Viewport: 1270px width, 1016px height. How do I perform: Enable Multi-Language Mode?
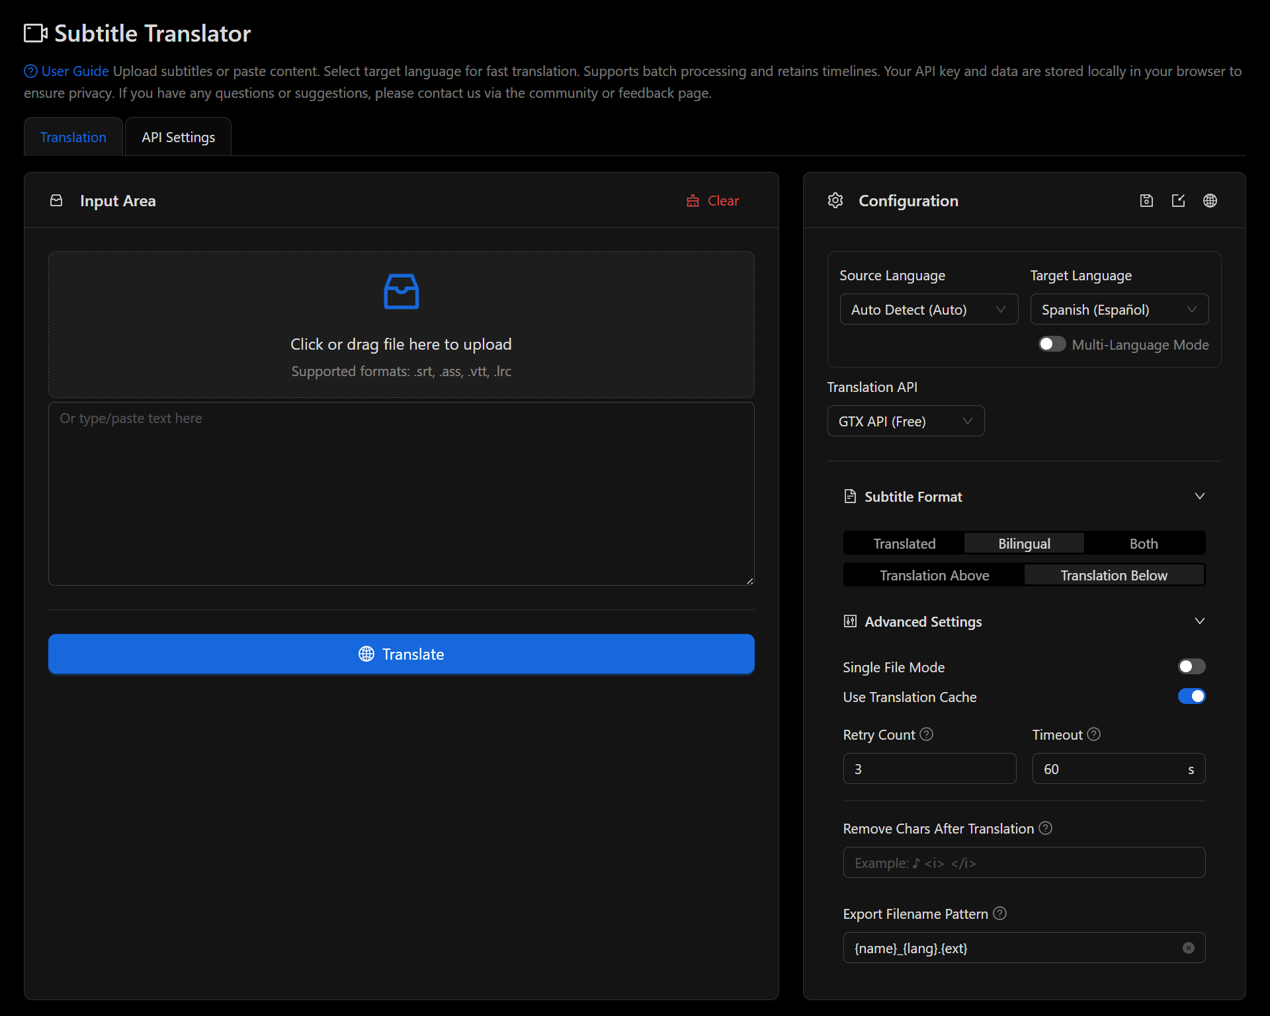(x=1051, y=344)
